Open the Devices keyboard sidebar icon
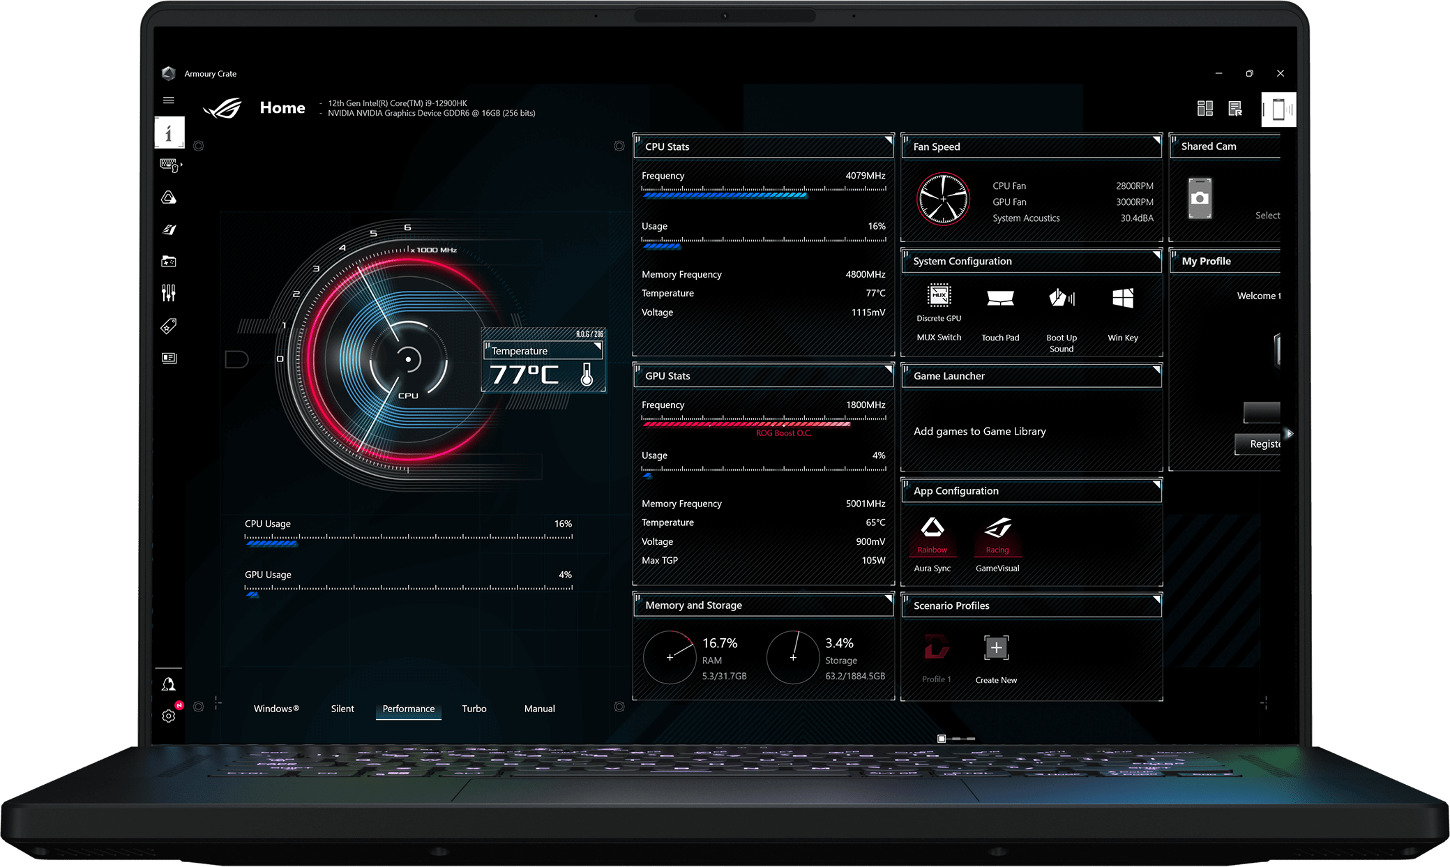The height and width of the screenshot is (867, 1450). coord(170,165)
